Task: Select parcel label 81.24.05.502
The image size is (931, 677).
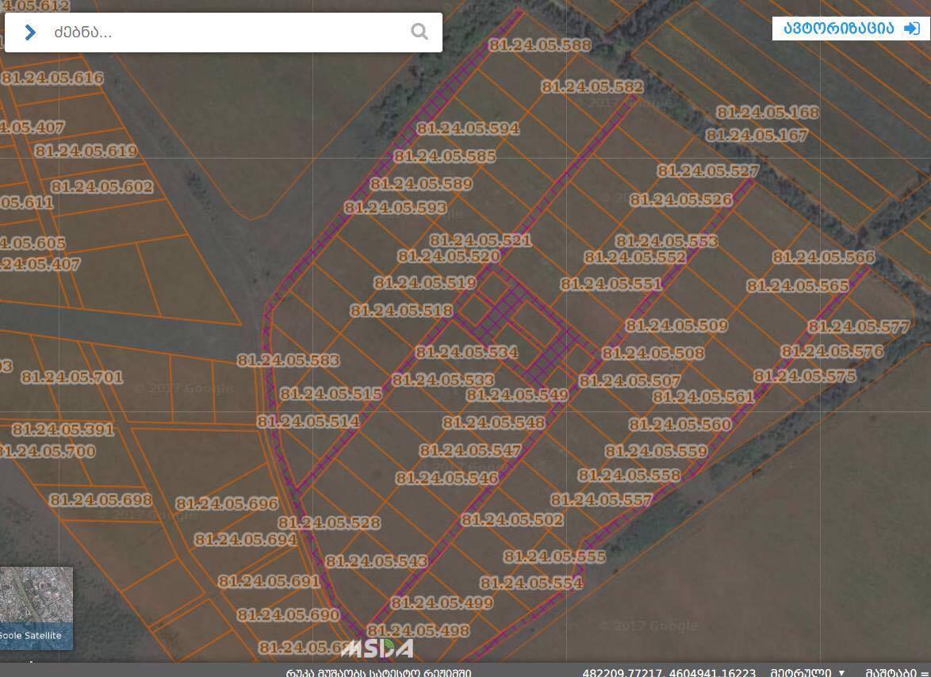Action: tap(511, 520)
